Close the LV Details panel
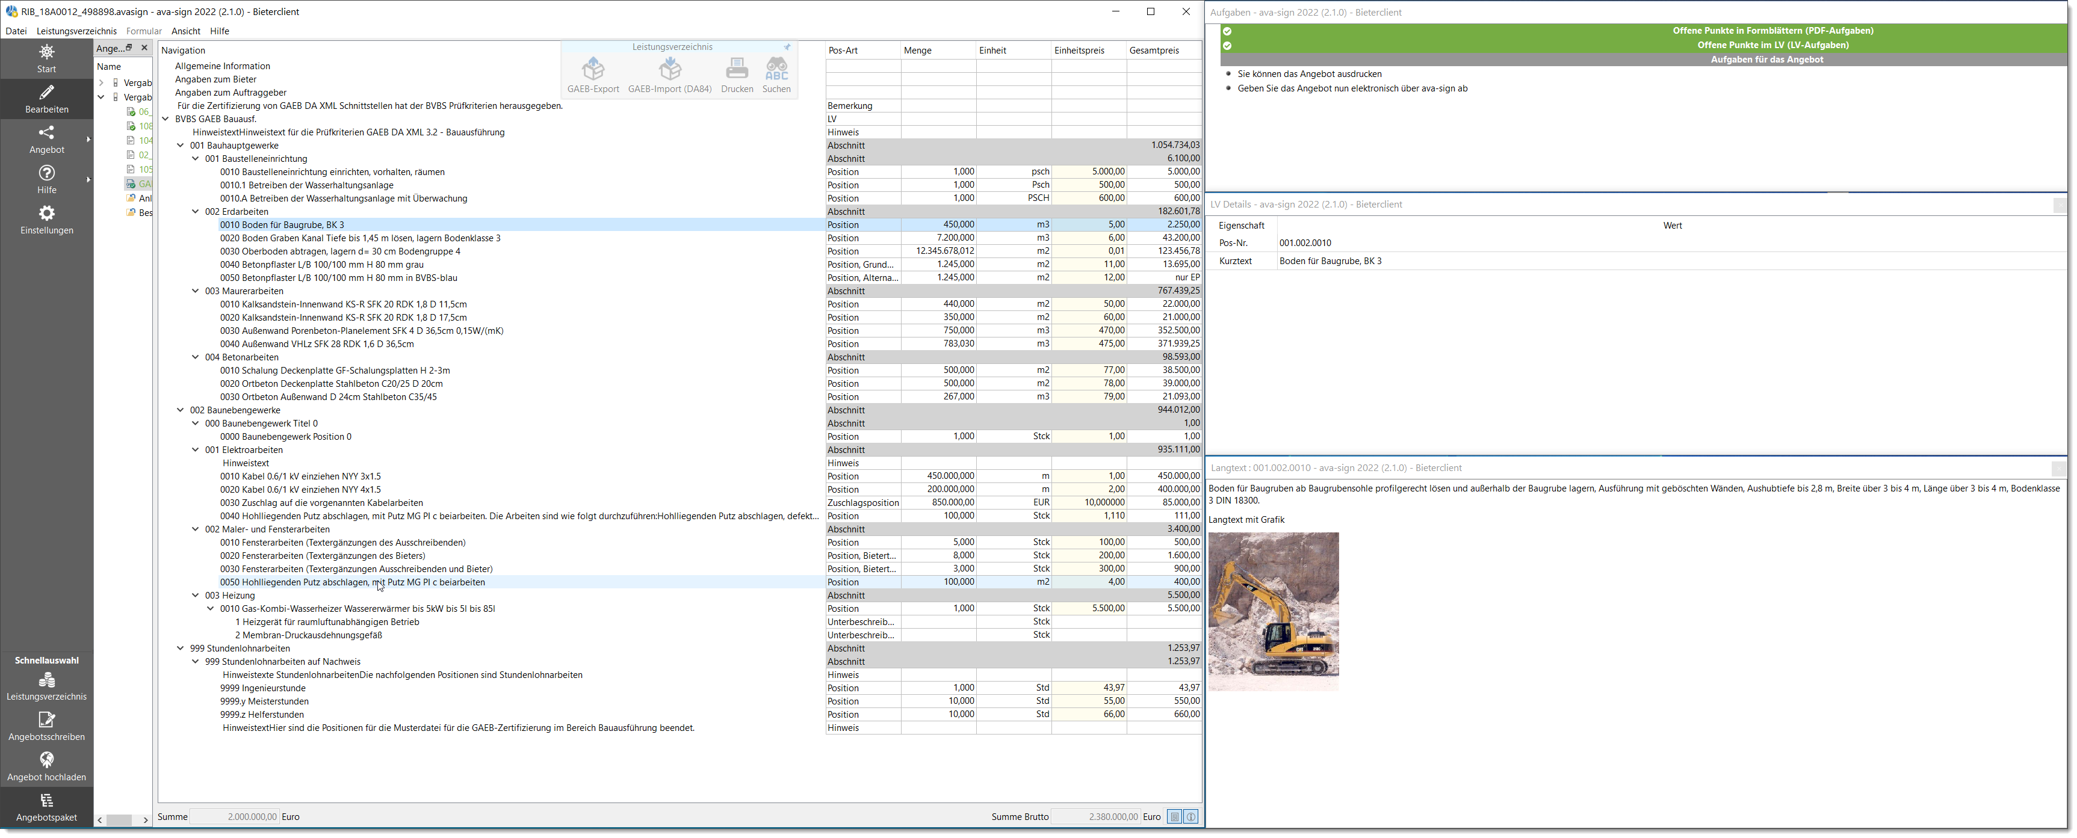The height and width of the screenshot is (838, 2077). point(2060,205)
